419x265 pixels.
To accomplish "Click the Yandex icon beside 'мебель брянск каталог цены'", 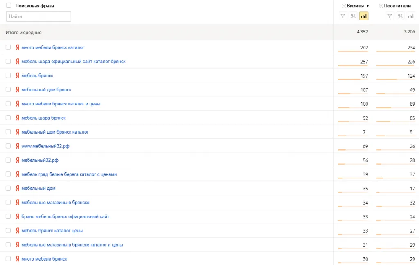I will click(17, 231).
